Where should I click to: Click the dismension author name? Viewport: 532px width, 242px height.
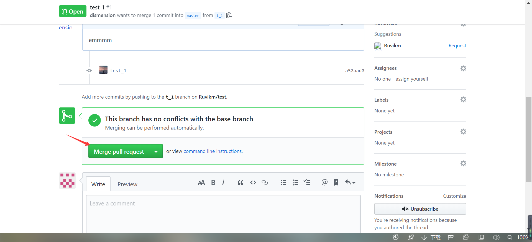[x=103, y=15]
